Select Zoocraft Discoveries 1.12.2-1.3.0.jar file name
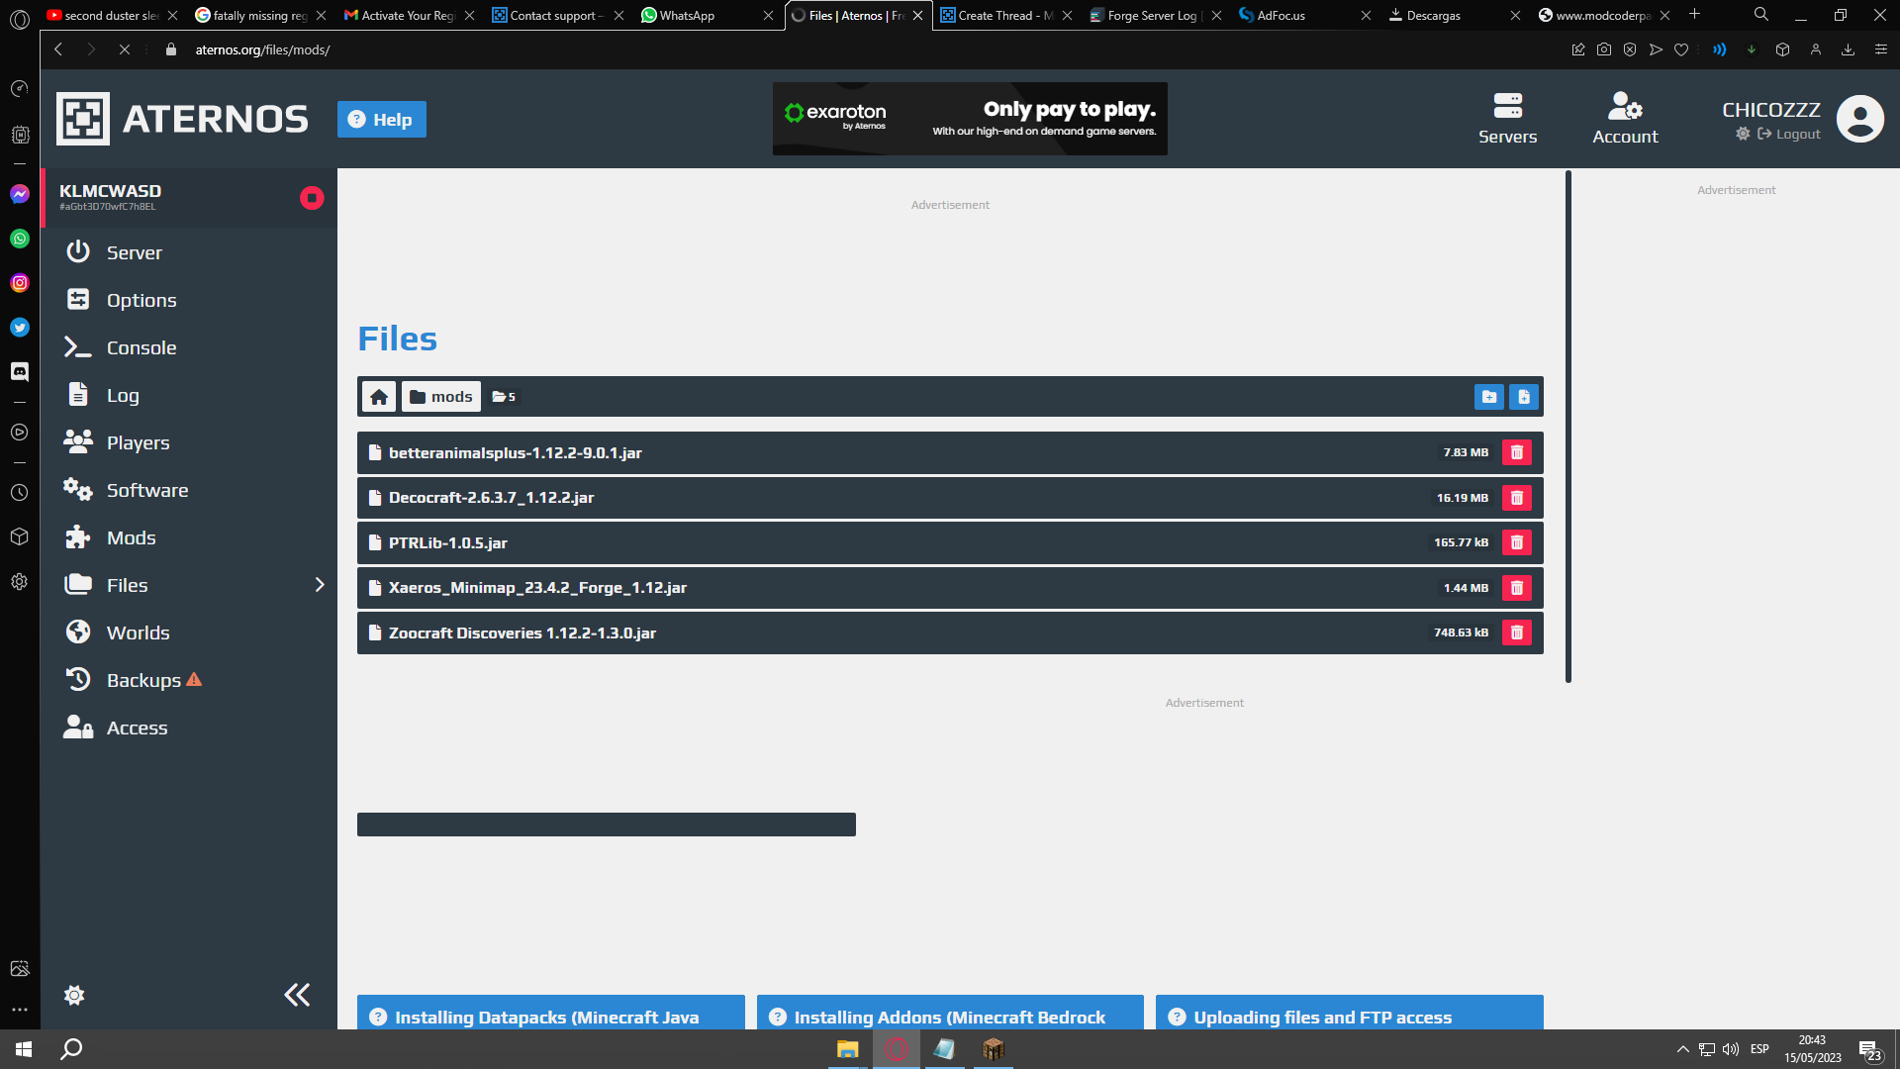Viewport: 1900px width, 1069px height. 522,632
